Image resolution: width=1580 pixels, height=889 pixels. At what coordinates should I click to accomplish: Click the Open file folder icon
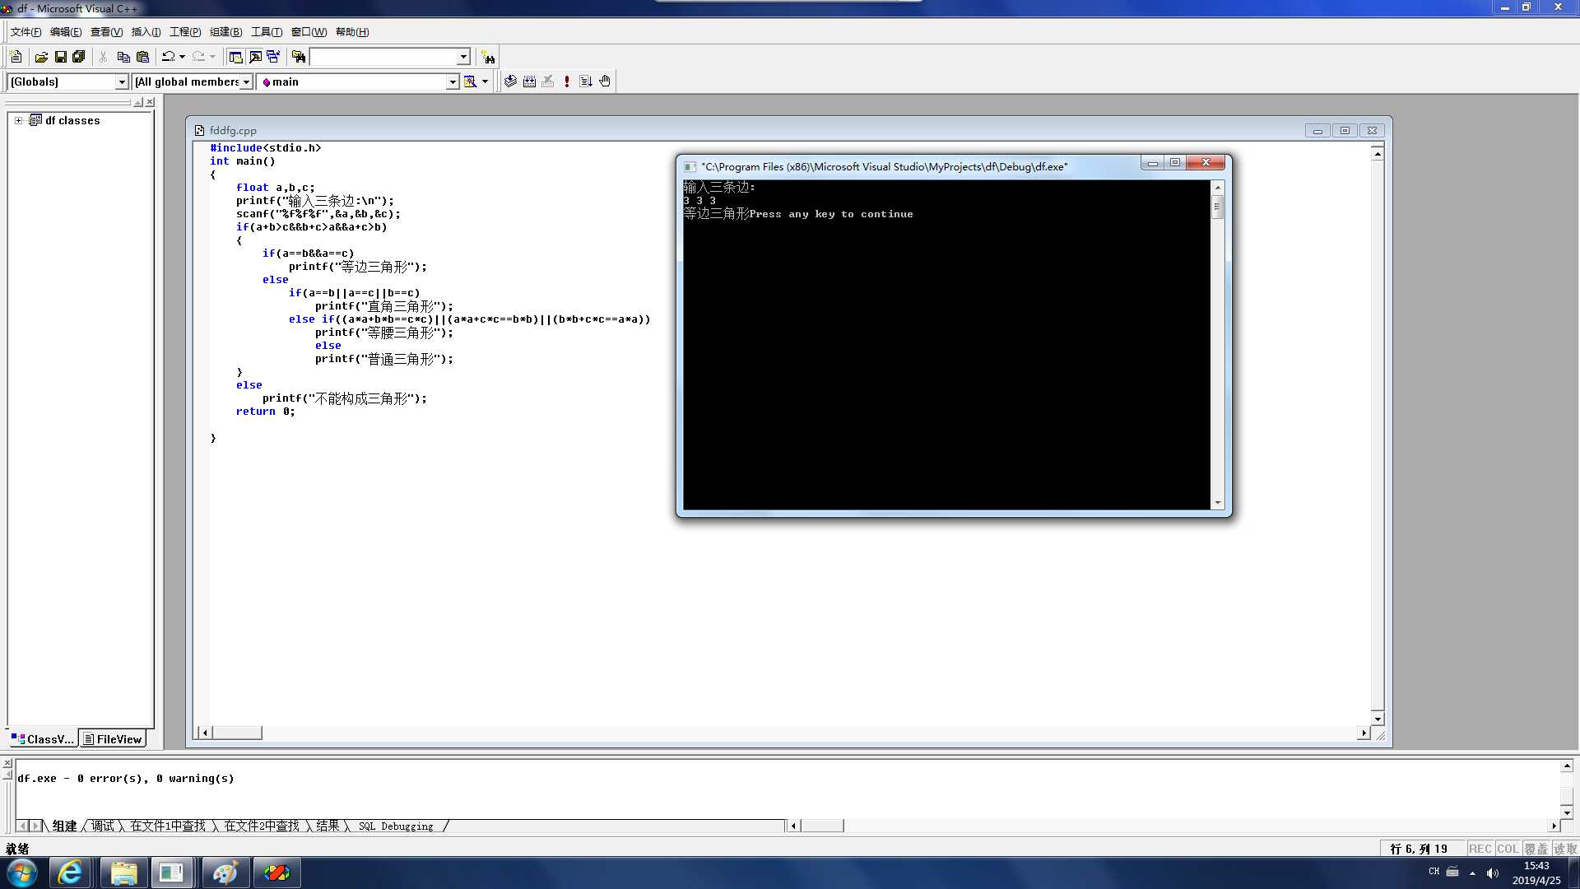click(41, 57)
